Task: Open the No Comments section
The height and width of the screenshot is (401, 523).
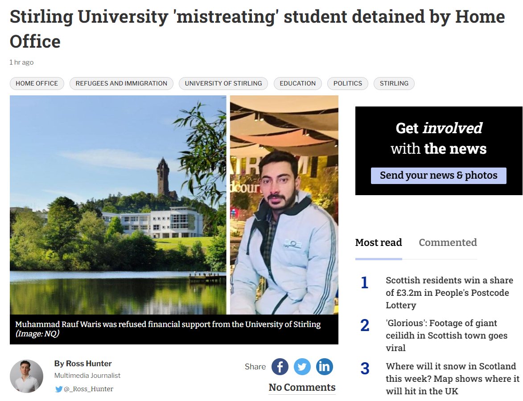Action: pos(302,387)
